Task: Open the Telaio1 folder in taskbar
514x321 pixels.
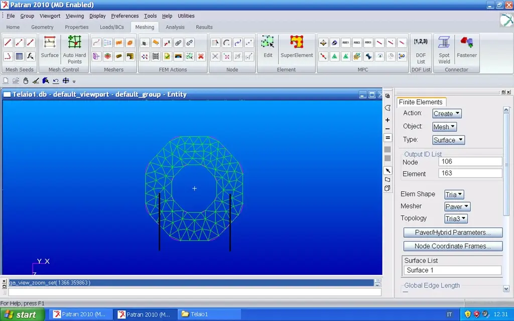Action: tap(210, 314)
